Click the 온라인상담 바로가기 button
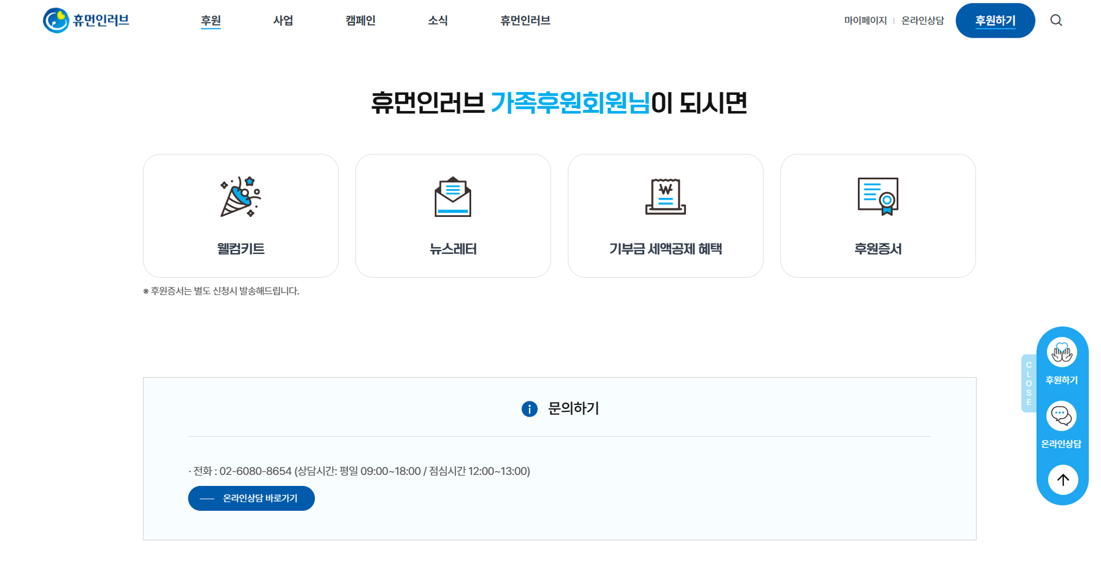The image size is (1101, 564). [251, 498]
